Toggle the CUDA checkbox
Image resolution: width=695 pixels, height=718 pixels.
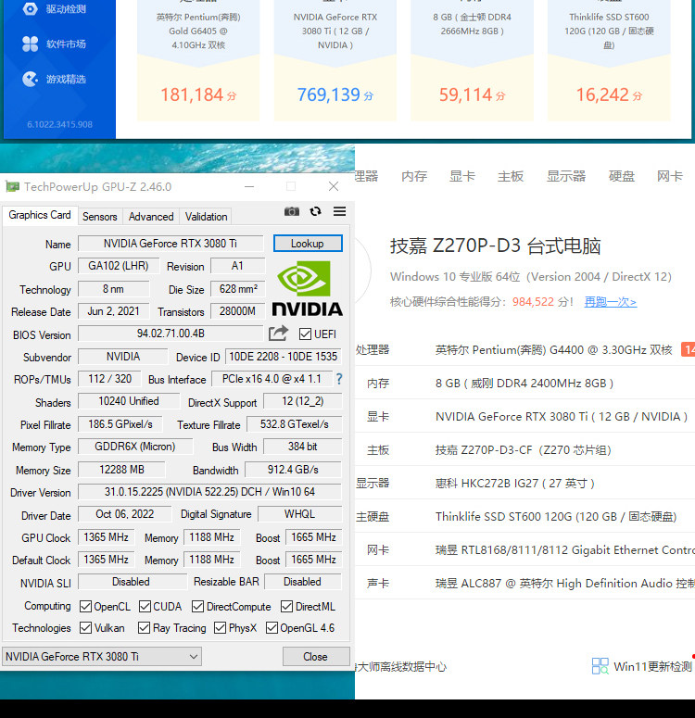(x=145, y=606)
